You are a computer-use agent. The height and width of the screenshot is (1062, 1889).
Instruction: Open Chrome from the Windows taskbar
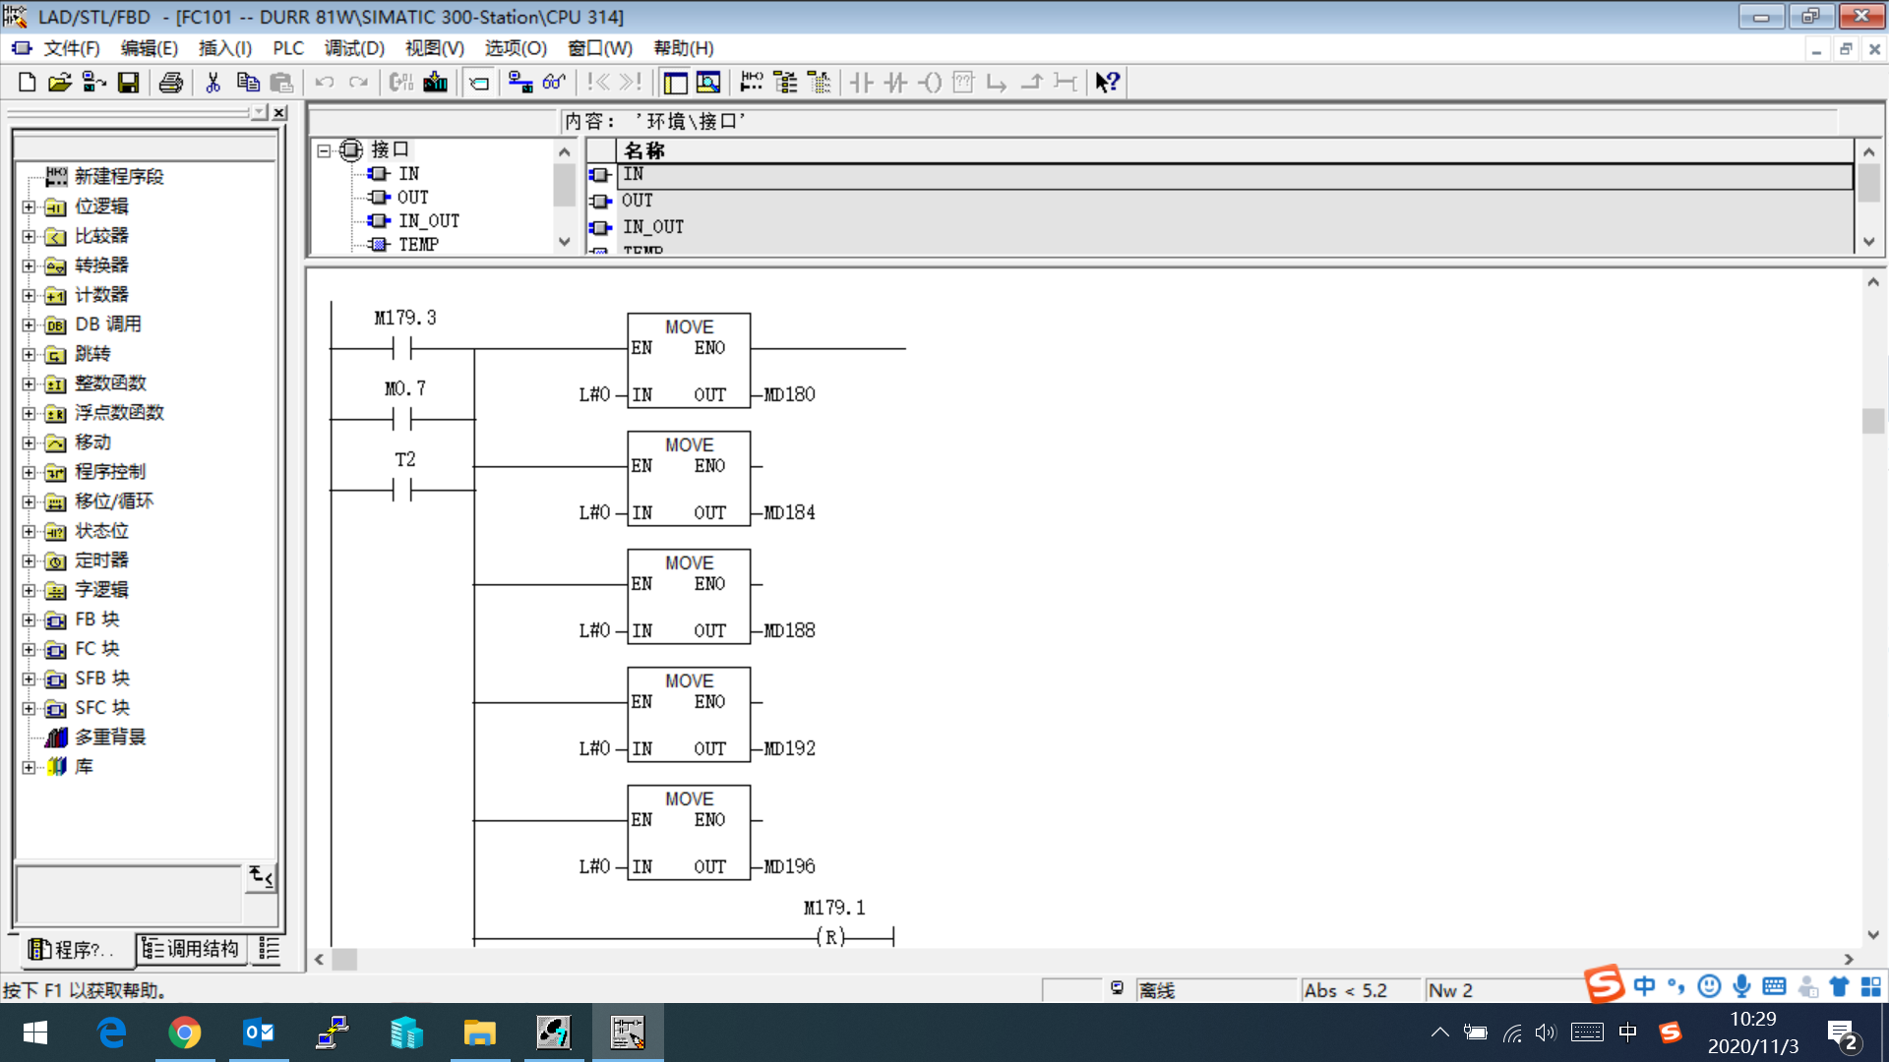tap(185, 1032)
